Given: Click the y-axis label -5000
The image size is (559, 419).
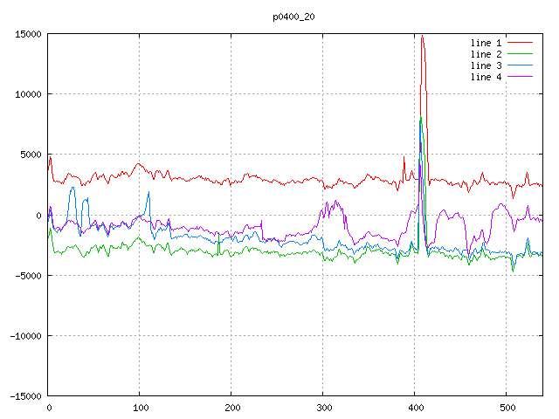Looking at the screenshot, I should click(x=28, y=276).
